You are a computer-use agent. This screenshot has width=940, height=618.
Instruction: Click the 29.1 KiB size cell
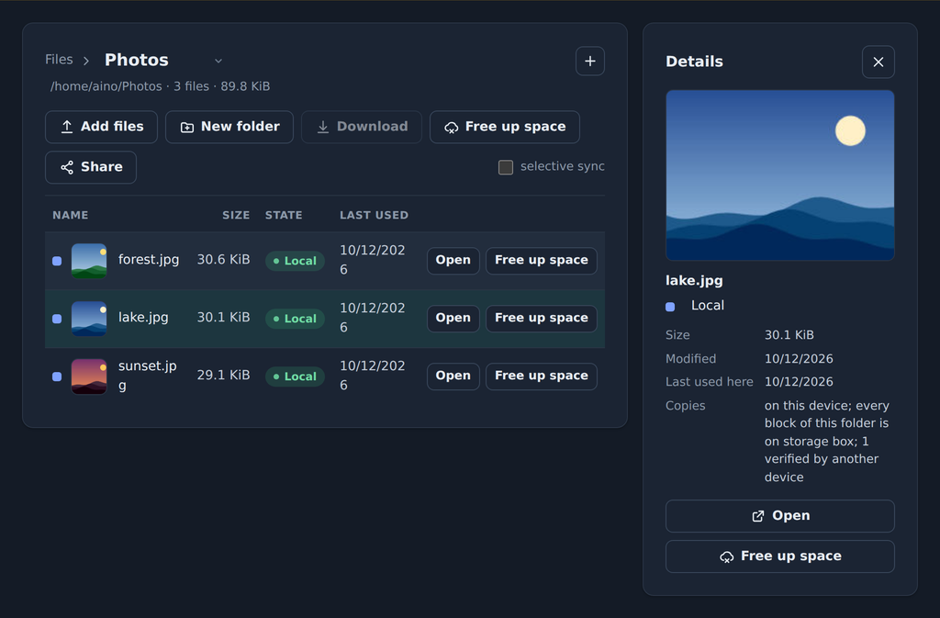(x=224, y=376)
